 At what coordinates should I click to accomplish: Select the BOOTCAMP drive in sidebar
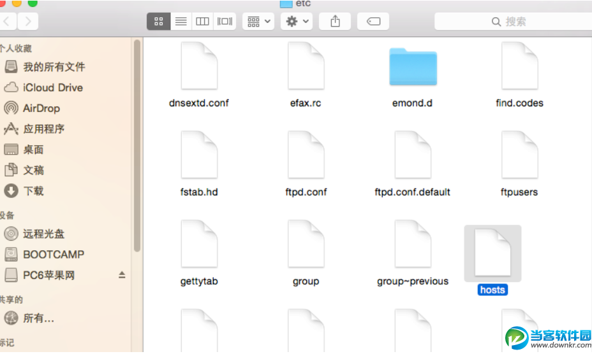[x=53, y=254]
